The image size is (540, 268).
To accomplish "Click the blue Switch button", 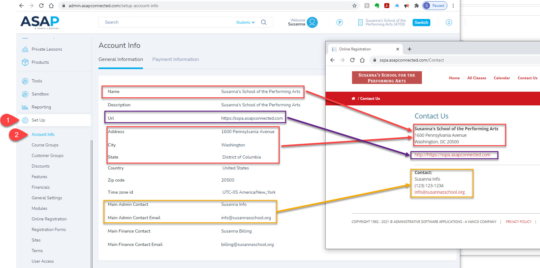I will (x=421, y=22).
